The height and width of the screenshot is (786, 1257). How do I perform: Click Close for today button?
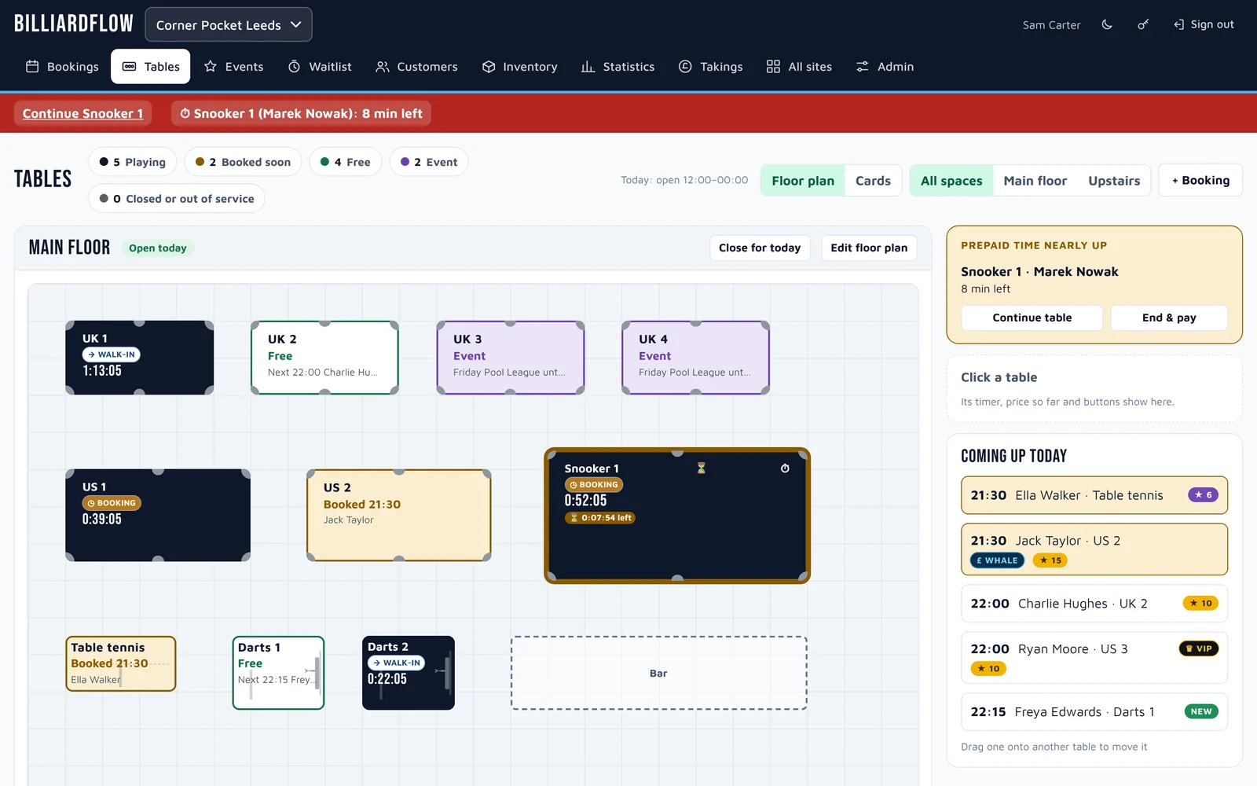[760, 248]
